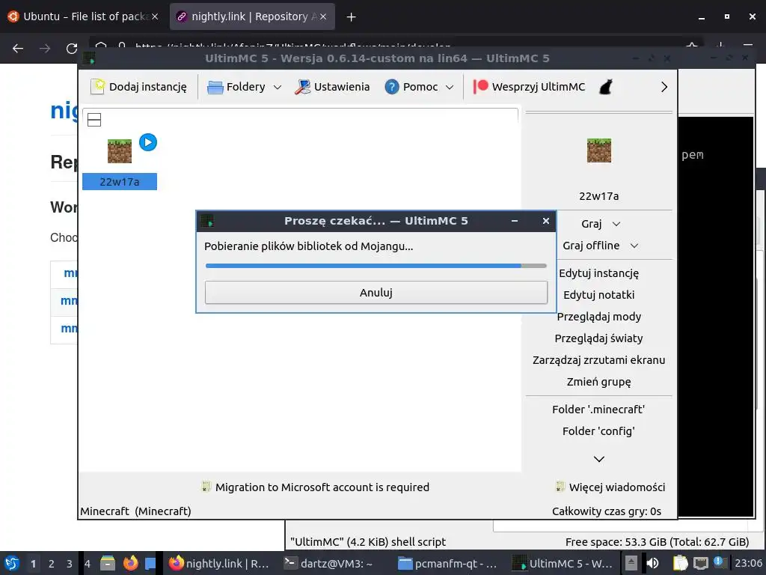Open application menu on taskbar
Viewport: 766px width, 575px height.
pyautogui.click(x=12, y=563)
